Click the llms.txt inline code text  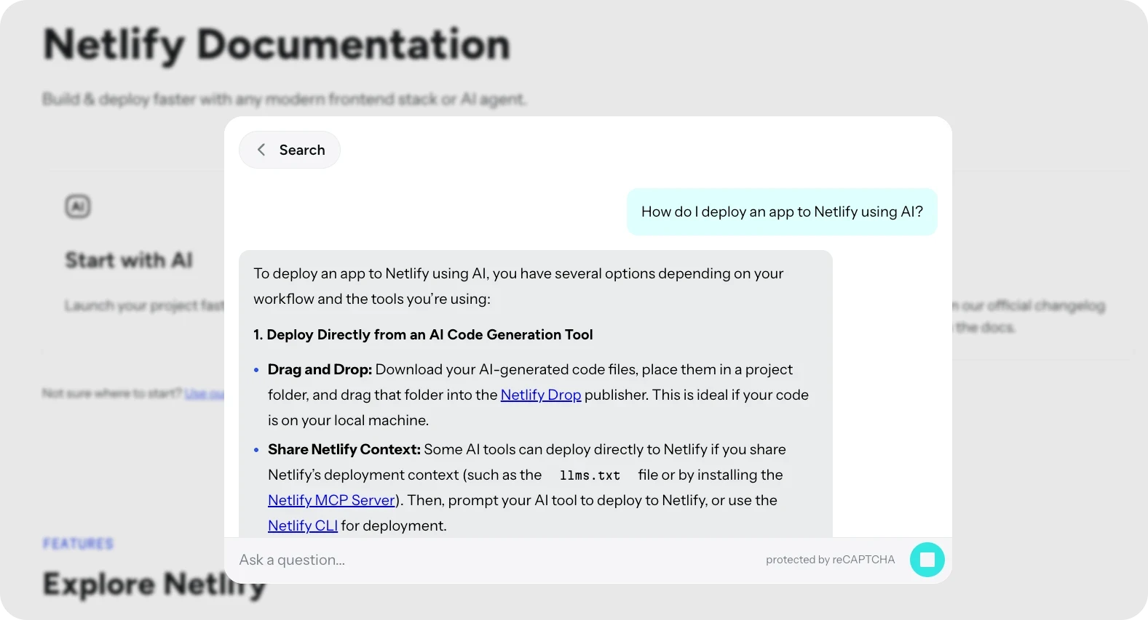click(x=590, y=475)
